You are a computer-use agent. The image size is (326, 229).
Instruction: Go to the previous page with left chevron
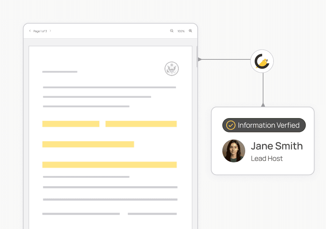point(30,31)
